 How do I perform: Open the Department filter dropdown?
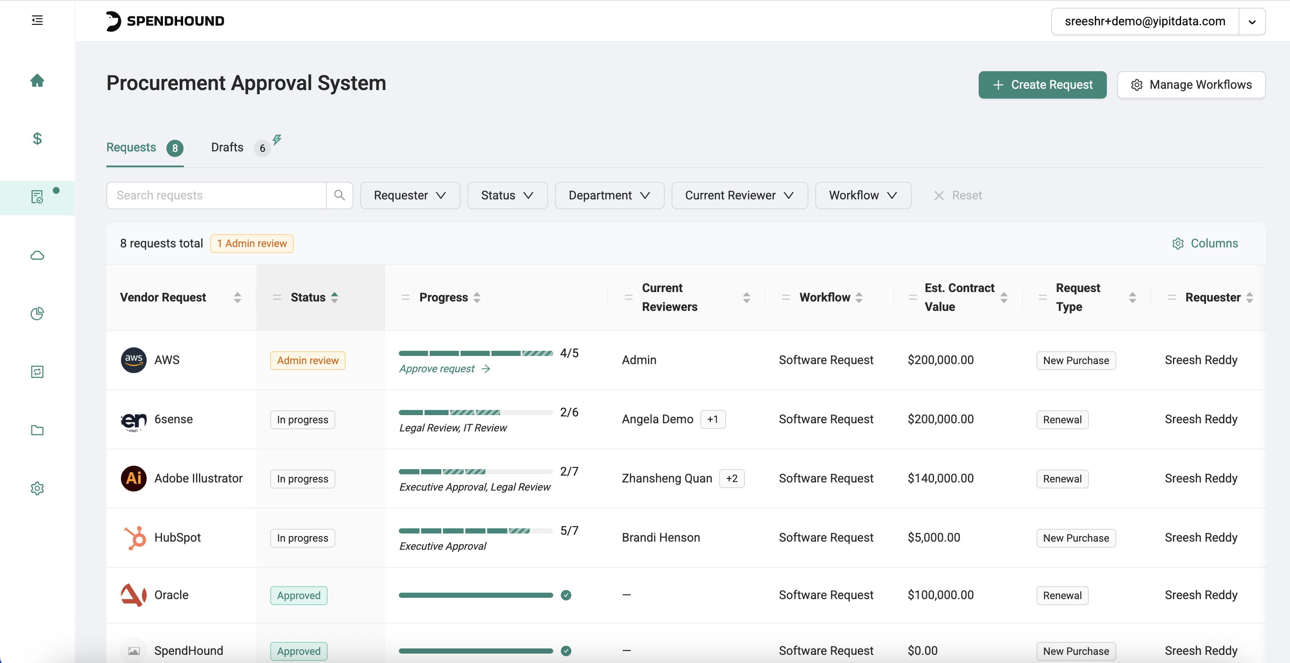(x=609, y=195)
